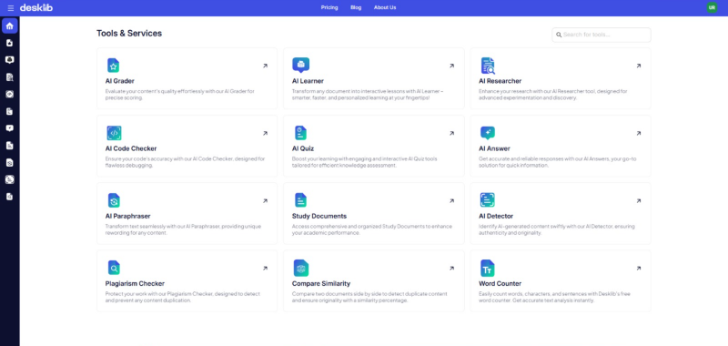
Task: Open the AI Paraphraser tool title
Action: tap(127, 216)
